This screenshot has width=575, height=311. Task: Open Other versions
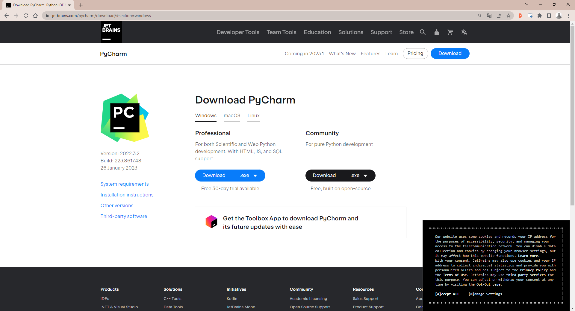click(x=117, y=206)
